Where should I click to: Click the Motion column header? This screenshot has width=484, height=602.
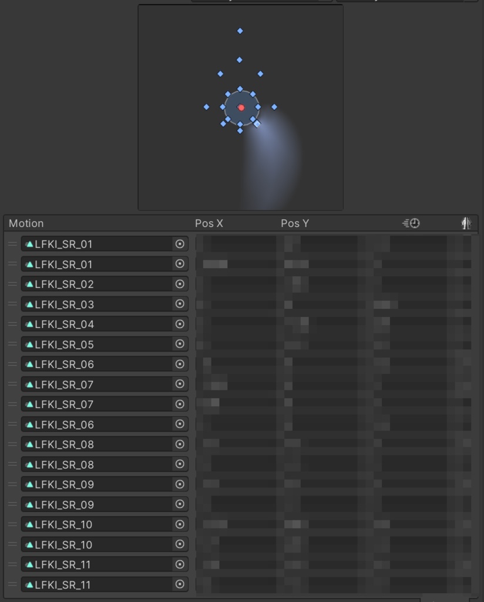coord(26,223)
